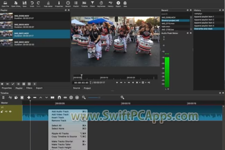Click the timeline zoom in magnifier
225x150 pixels.
pos(122,97)
